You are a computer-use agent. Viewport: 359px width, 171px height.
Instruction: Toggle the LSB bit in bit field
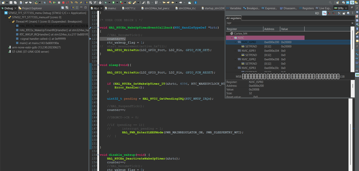point(338,77)
